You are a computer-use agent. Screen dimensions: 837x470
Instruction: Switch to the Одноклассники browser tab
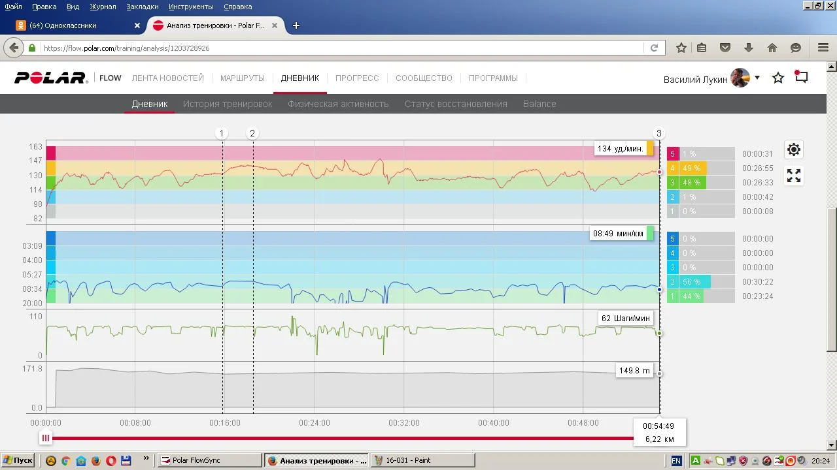point(72,25)
